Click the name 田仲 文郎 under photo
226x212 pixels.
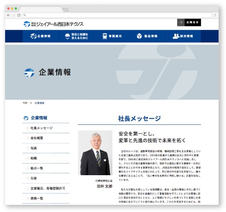click(x=105, y=186)
